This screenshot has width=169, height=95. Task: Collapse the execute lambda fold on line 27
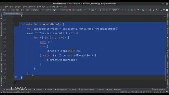pos(13,33)
